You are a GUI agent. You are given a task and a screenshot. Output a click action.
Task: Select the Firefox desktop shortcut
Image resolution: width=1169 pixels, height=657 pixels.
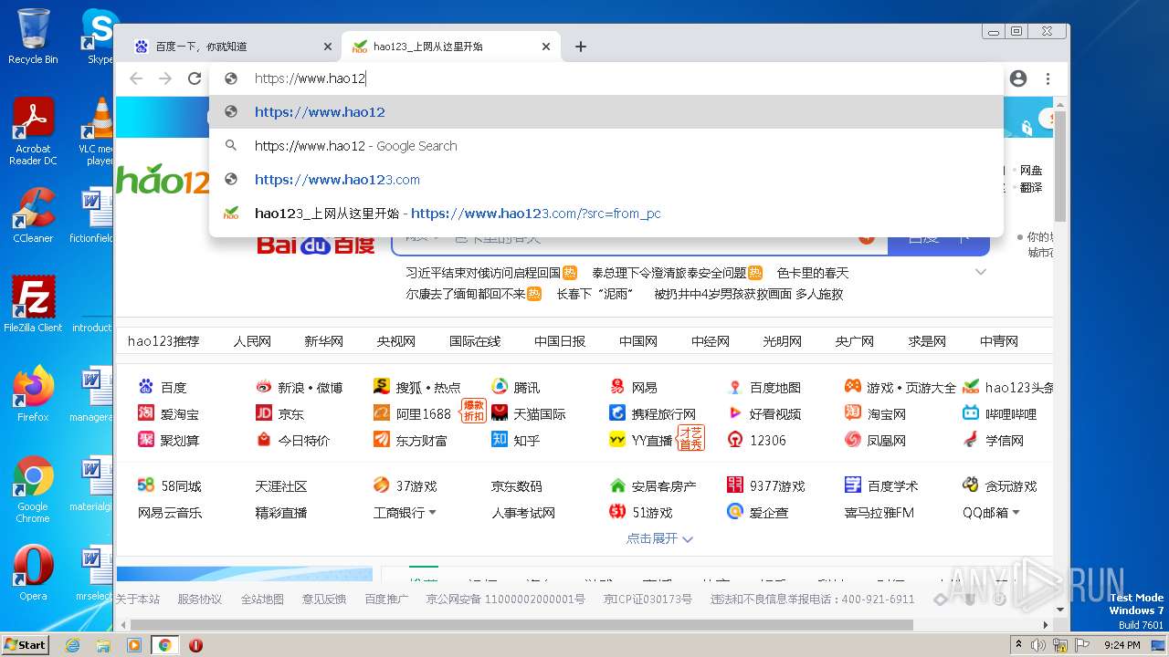tap(33, 394)
